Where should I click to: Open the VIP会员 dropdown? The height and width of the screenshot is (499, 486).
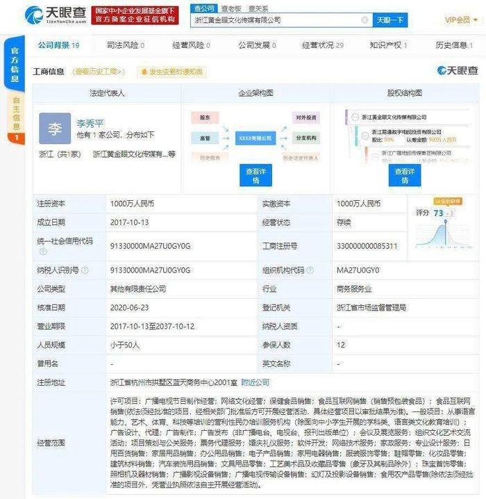coord(461,20)
